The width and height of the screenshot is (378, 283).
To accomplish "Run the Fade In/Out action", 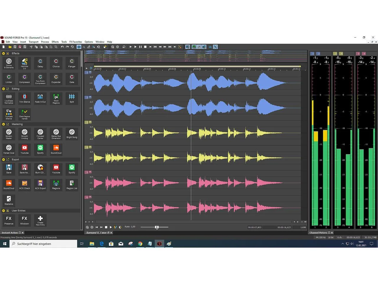I will pyautogui.click(x=40, y=98).
